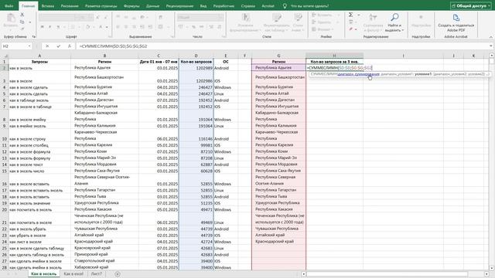Open Insert Function fx dialog
The height and width of the screenshot is (278, 495).
click(70, 46)
